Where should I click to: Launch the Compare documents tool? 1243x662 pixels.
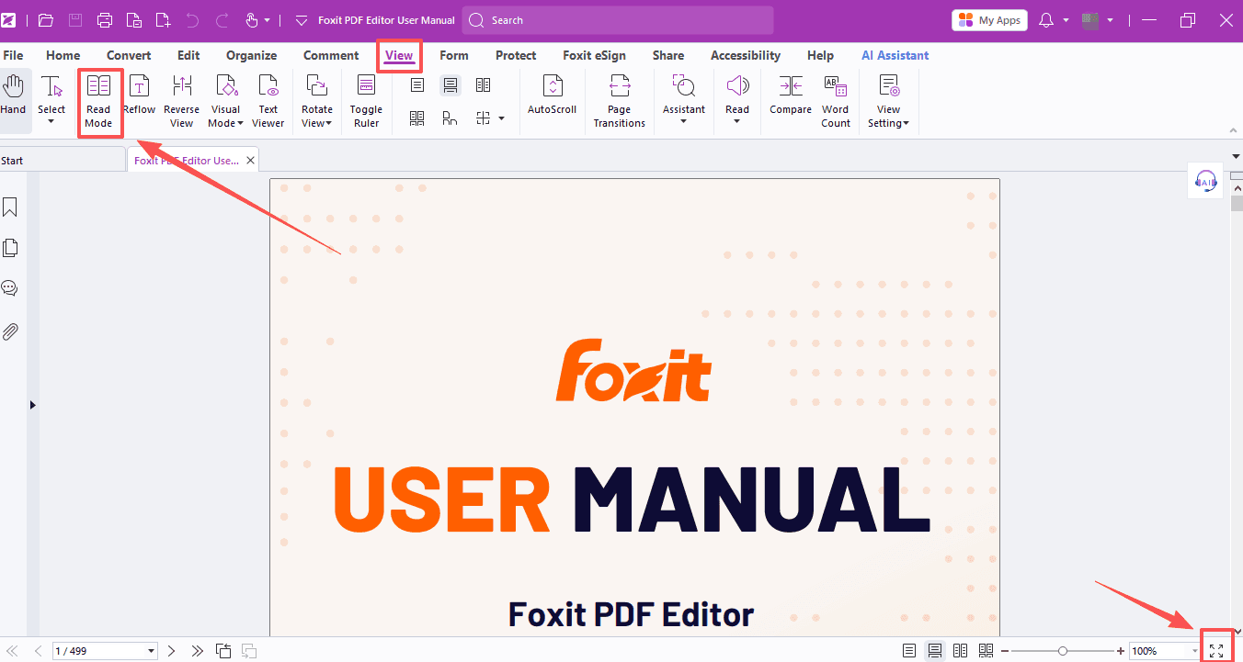tap(791, 95)
